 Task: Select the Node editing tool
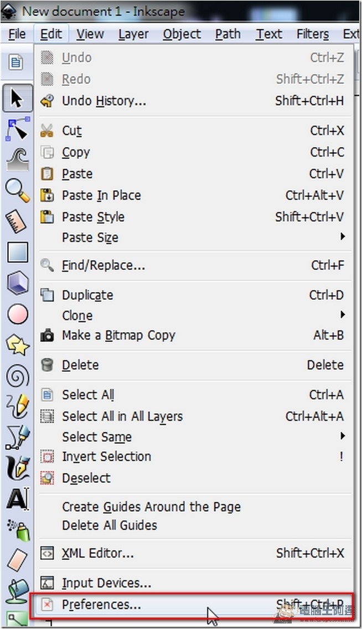(x=17, y=129)
